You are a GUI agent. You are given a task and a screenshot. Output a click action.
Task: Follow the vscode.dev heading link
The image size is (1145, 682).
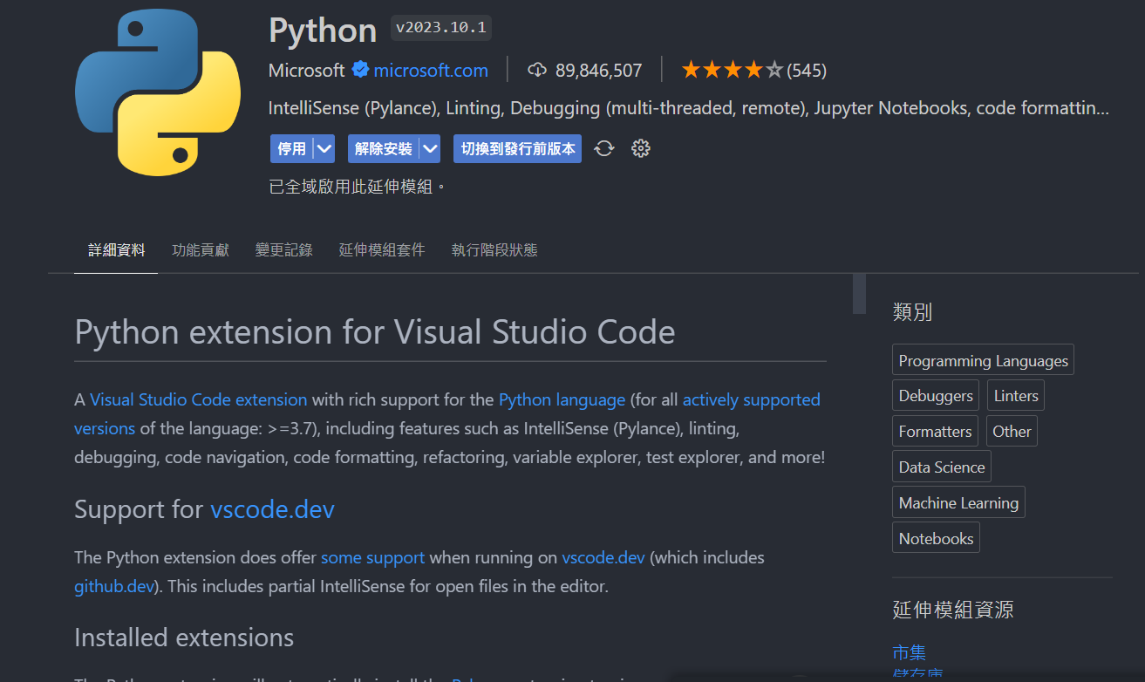pos(272,509)
